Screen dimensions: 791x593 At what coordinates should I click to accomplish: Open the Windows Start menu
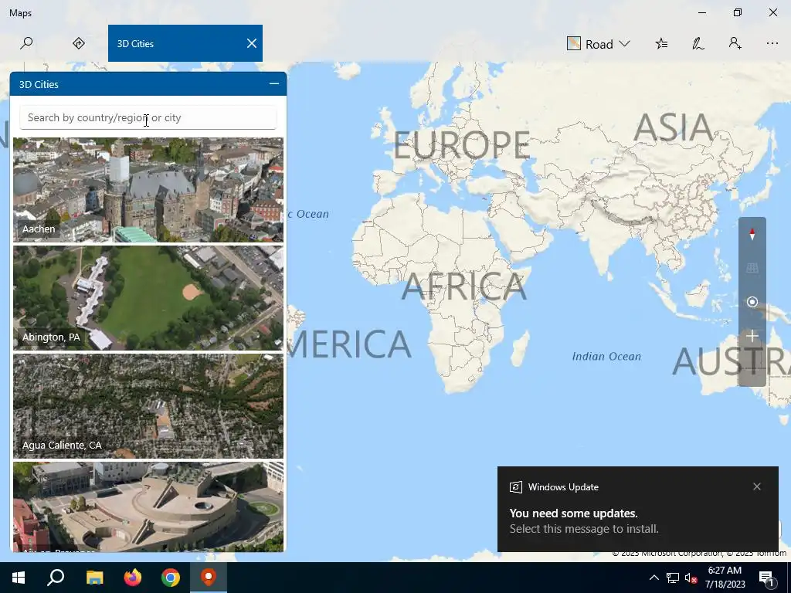tap(19, 578)
